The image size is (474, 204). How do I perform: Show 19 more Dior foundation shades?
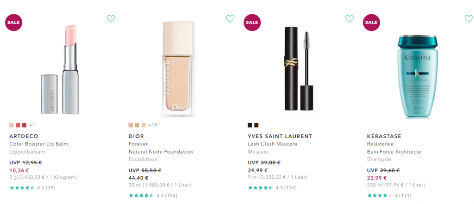click(x=153, y=125)
